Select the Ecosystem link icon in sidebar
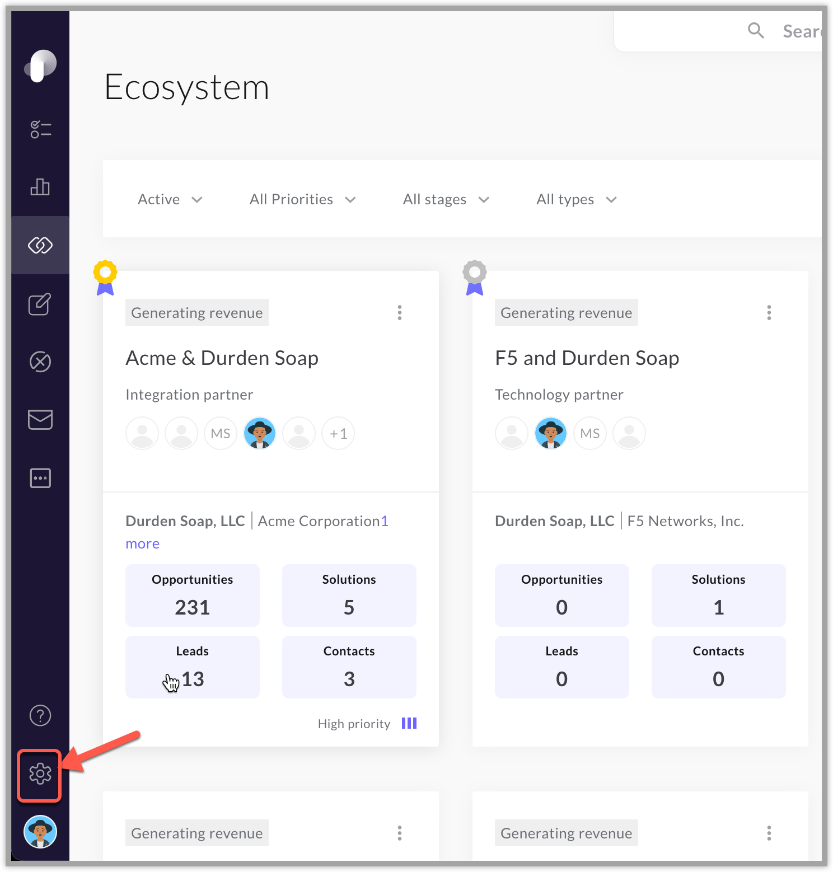This screenshot has width=833, height=872. [x=40, y=245]
